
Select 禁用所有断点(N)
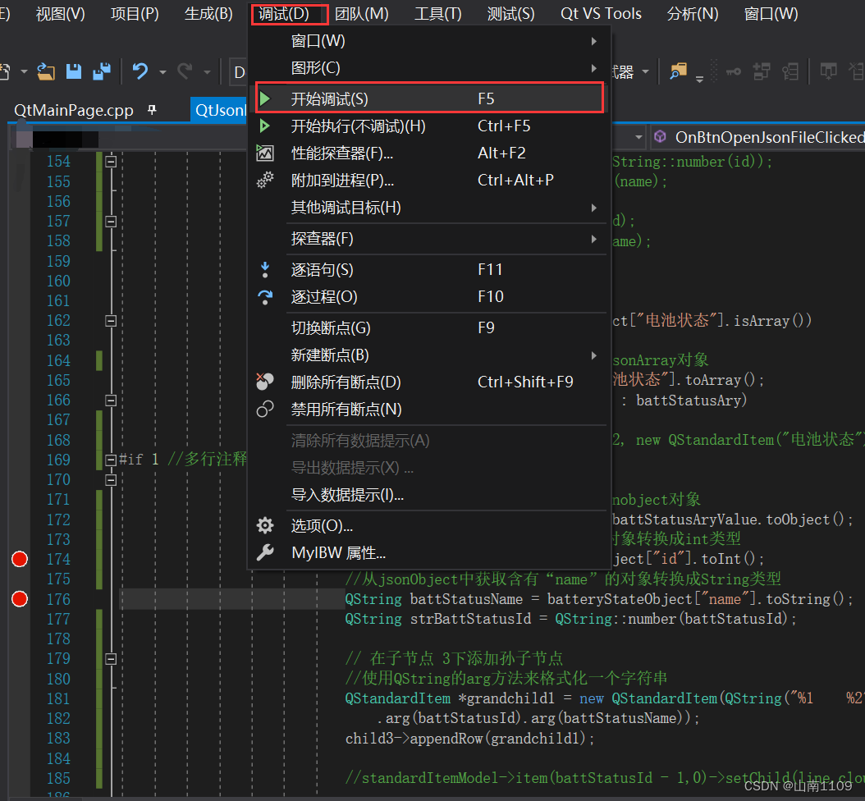(x=431, y=409)
